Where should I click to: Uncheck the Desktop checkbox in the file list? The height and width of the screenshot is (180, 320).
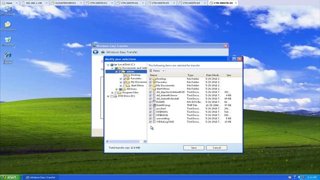pos(150,79)
